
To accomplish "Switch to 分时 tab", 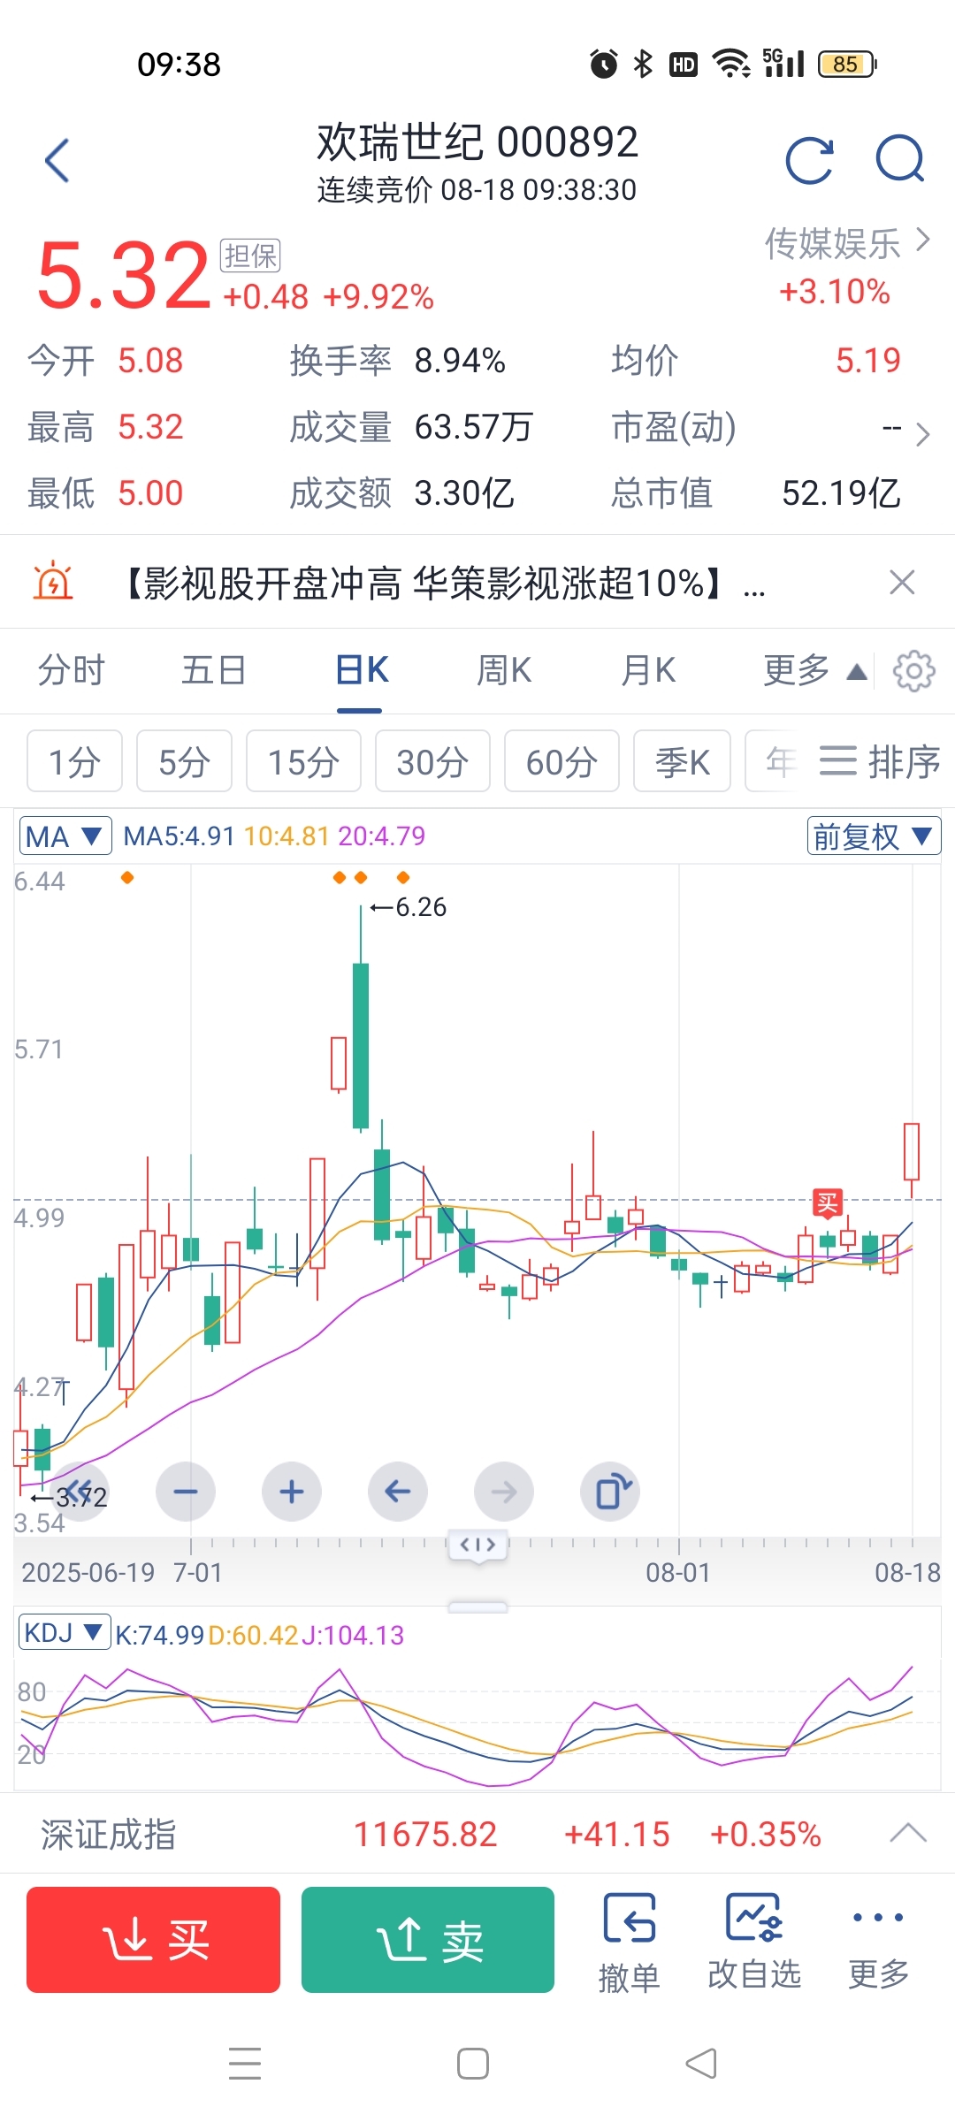I will pos(72,670).
